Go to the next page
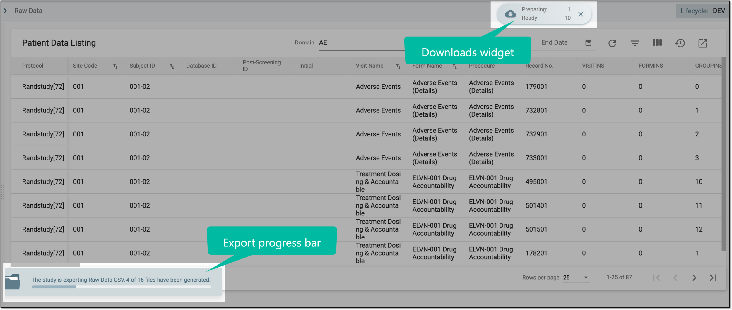This screenshot has width=732, height=310. (x=694, y=278)
